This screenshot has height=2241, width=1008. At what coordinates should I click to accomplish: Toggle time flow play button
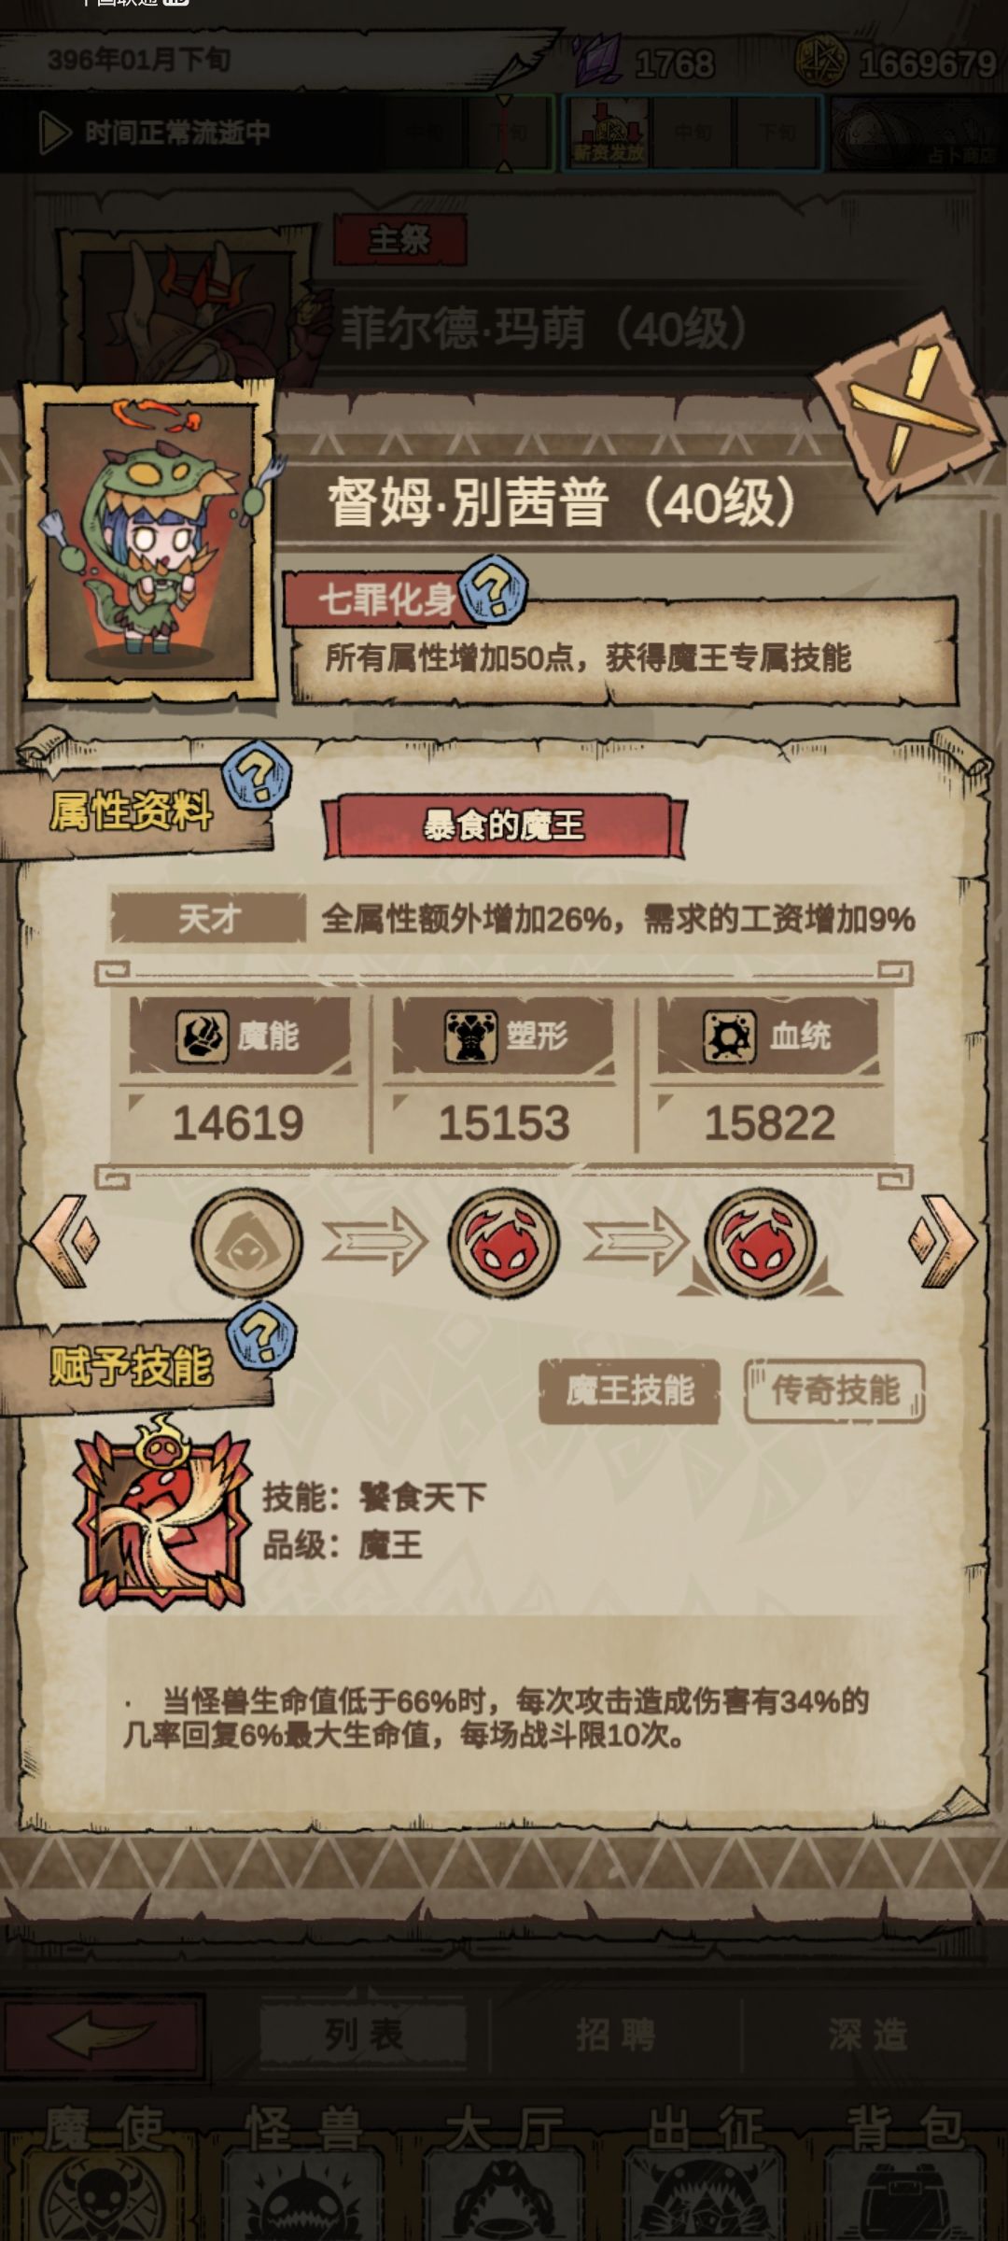click(55, 134)
